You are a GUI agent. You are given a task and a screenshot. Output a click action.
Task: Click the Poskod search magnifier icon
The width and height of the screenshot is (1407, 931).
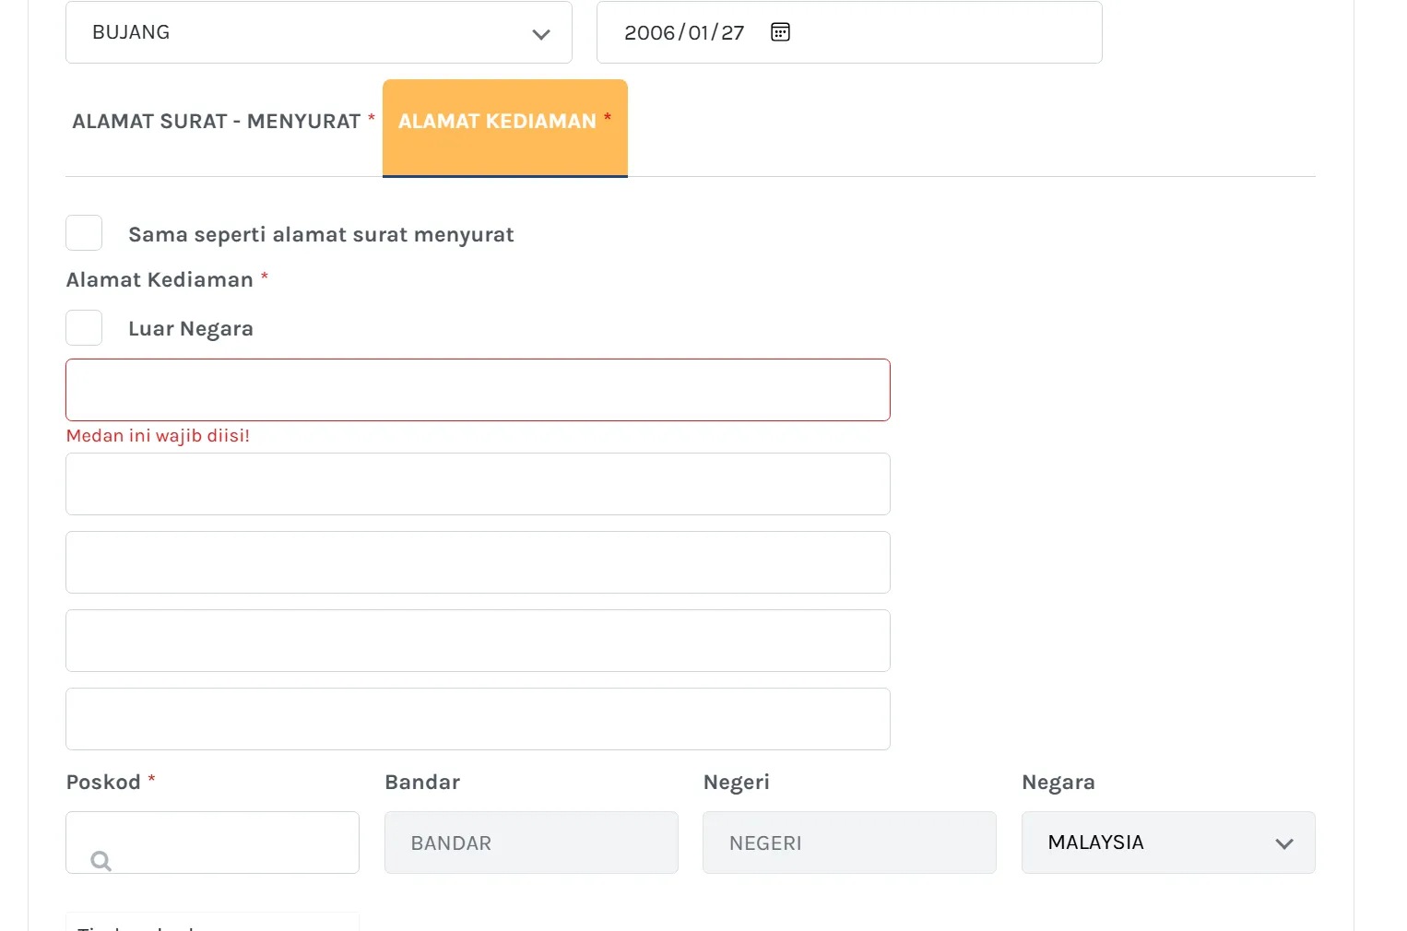click(101, 861)
